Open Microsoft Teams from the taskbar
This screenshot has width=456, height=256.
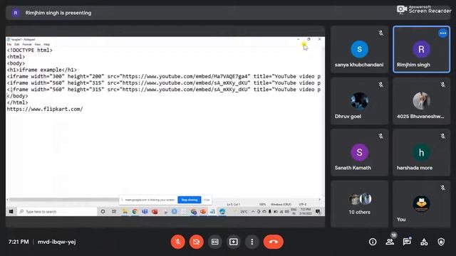(145, 212)
